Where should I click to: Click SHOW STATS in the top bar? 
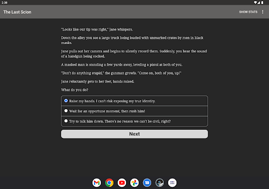click(x=248, y=12)
